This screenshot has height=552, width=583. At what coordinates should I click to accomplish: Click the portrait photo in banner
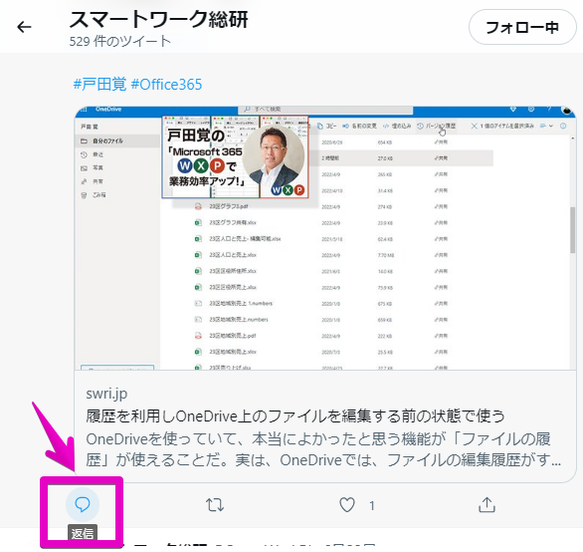[273, 155]
